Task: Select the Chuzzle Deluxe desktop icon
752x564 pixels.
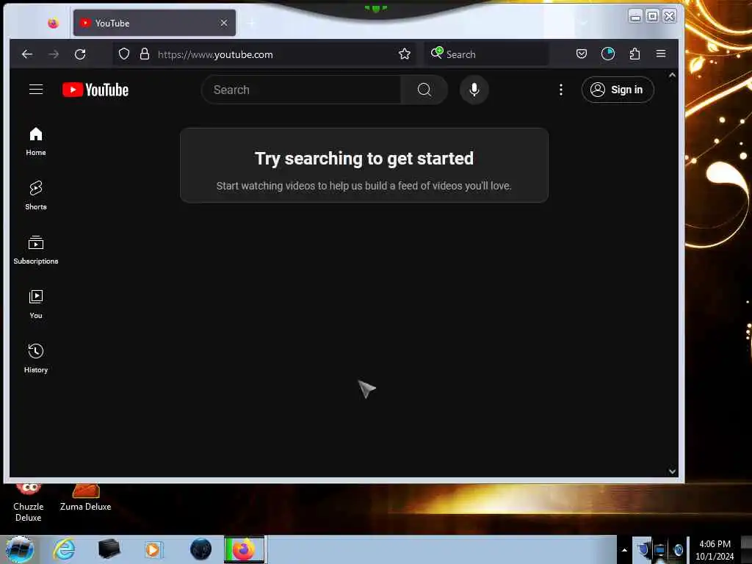Action: click(x=29, y=504)
